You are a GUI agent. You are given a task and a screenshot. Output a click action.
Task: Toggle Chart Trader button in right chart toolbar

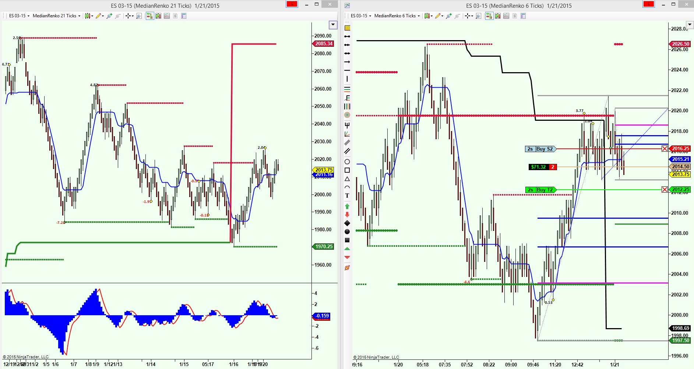489,16
